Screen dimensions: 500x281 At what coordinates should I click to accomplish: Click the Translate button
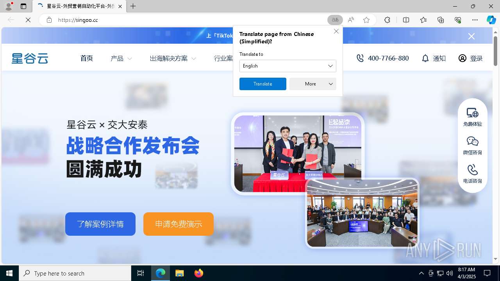[x=263, y=84]
